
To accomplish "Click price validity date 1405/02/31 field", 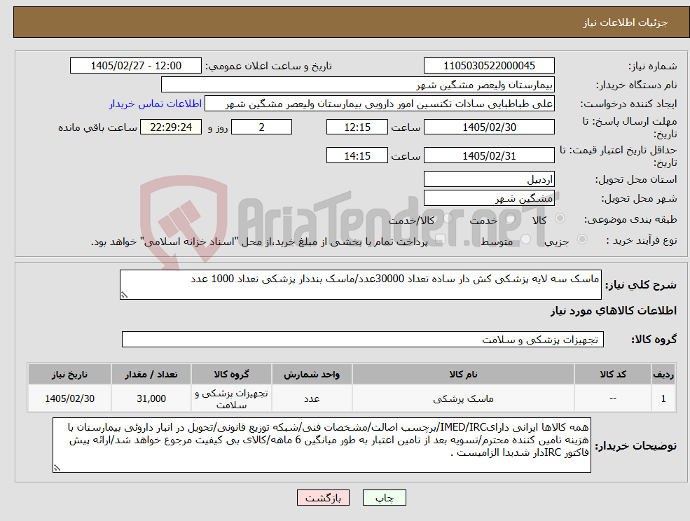I will click(489, 155).
